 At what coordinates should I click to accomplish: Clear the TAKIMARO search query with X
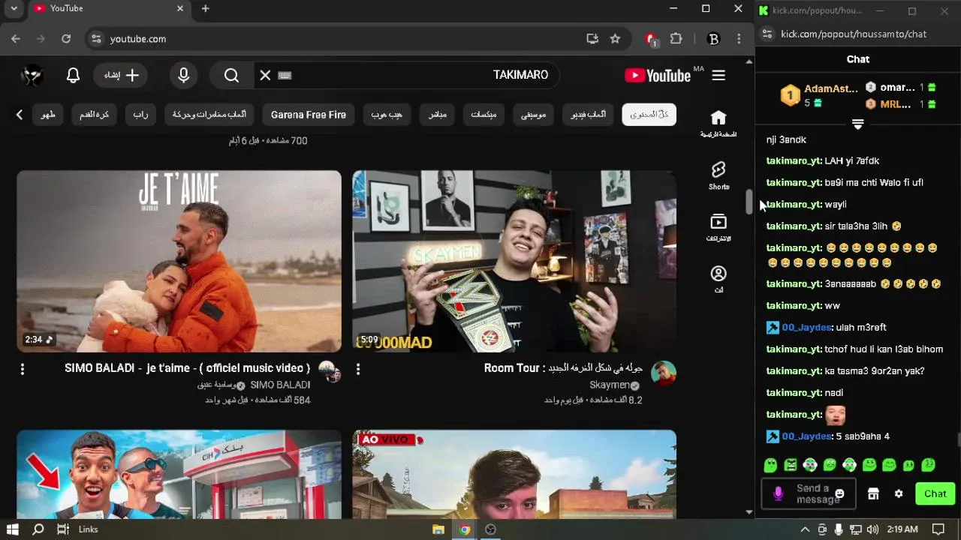click(x=265, y=75)
